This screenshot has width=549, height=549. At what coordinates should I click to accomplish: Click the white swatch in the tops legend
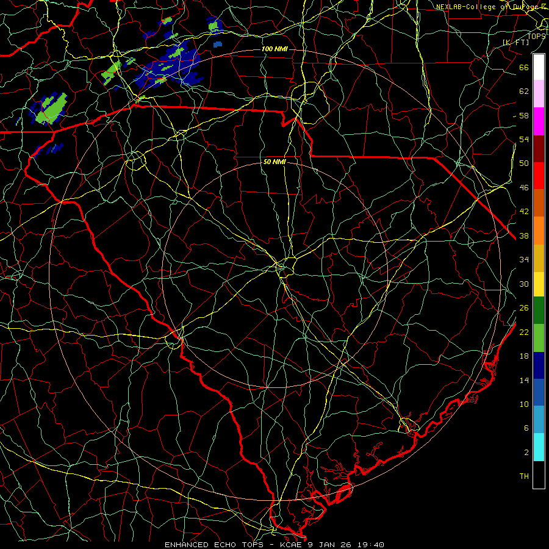(539, 67)
